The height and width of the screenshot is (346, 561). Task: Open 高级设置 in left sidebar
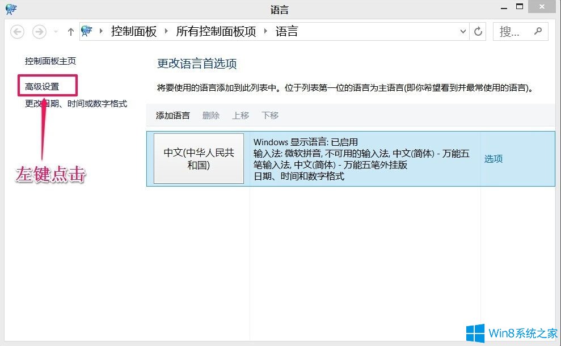[x=42, y=87]
